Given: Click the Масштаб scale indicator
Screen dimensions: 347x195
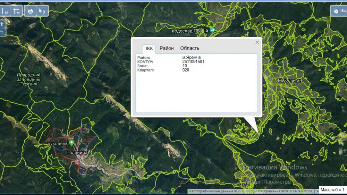Looking at the screenshot, I should 333,190.
